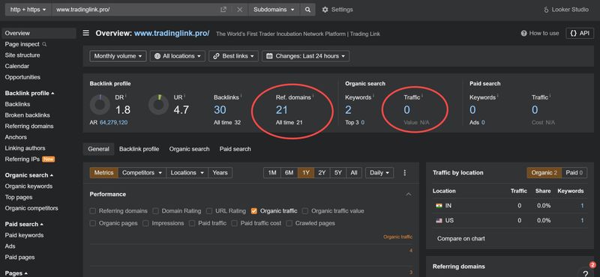Switch to Backlink profile tab

point(139,149)
